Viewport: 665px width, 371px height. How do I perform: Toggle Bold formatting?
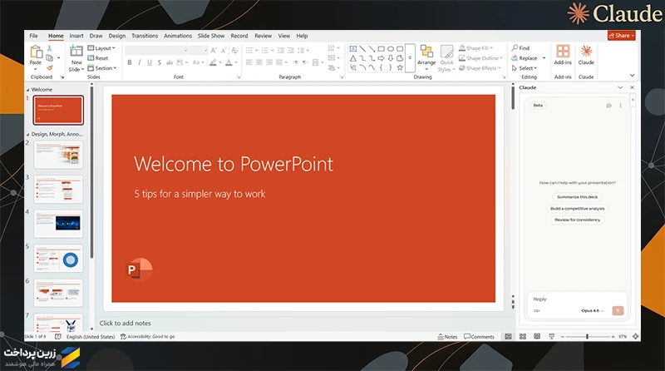(130, 62)
